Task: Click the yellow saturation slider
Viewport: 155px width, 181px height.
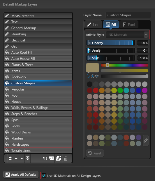Action: coord(124,71)
